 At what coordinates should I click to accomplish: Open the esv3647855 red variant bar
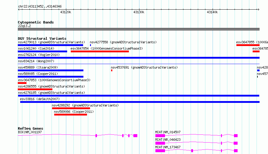(248, 45)
